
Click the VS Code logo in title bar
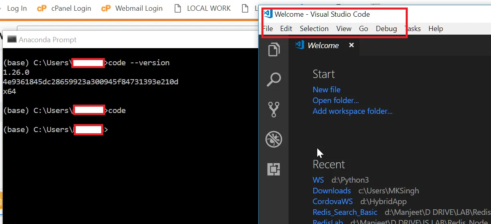pos(268,14)
